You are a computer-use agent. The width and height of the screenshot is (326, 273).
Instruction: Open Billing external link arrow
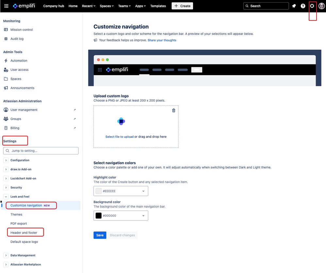click(x=75, y=128)
